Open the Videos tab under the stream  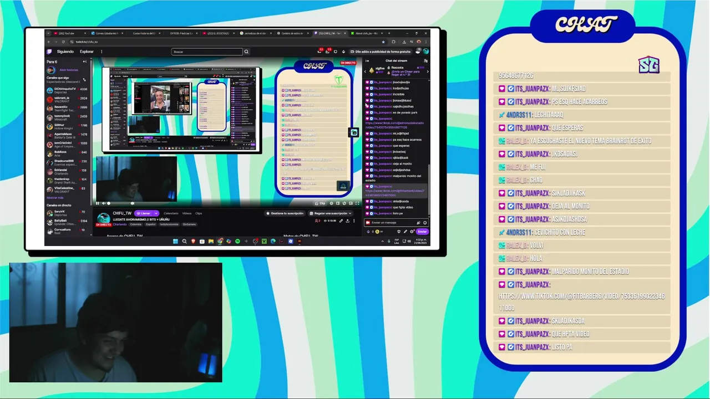point(187,213)
